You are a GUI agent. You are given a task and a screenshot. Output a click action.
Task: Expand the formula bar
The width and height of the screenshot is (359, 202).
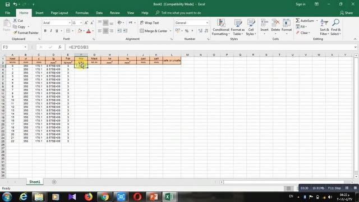[x=355, y=47]
